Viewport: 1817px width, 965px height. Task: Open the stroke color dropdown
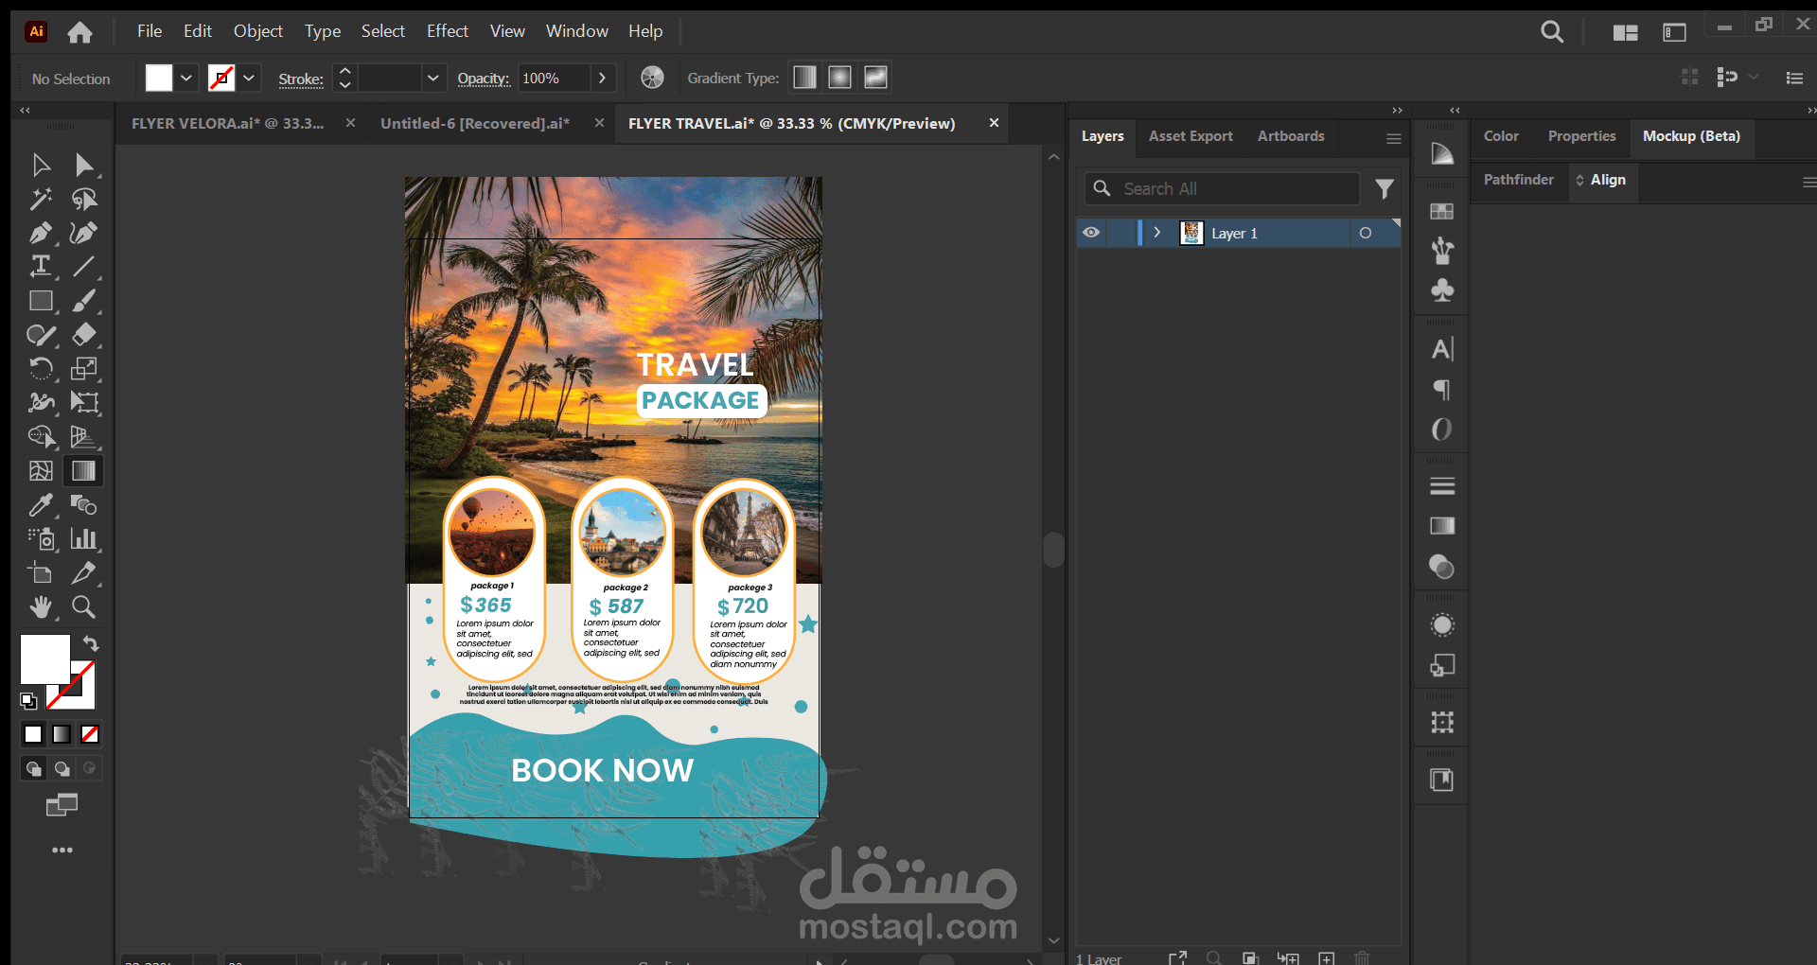[x=249, y=78]
